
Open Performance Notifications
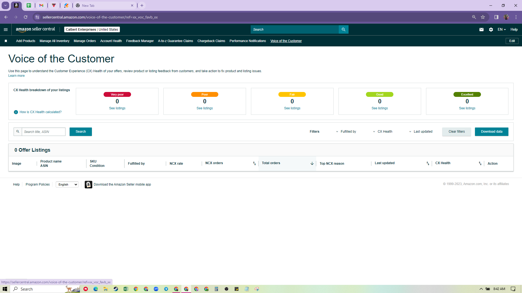(248, 41)
